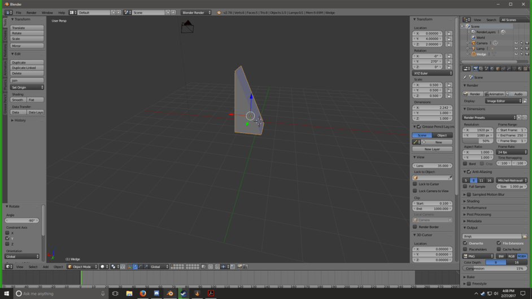Image resolution: width=532 pixels, height=299 pixels.
Task: Open the output folder browse icon
Action: click(525, 236)
